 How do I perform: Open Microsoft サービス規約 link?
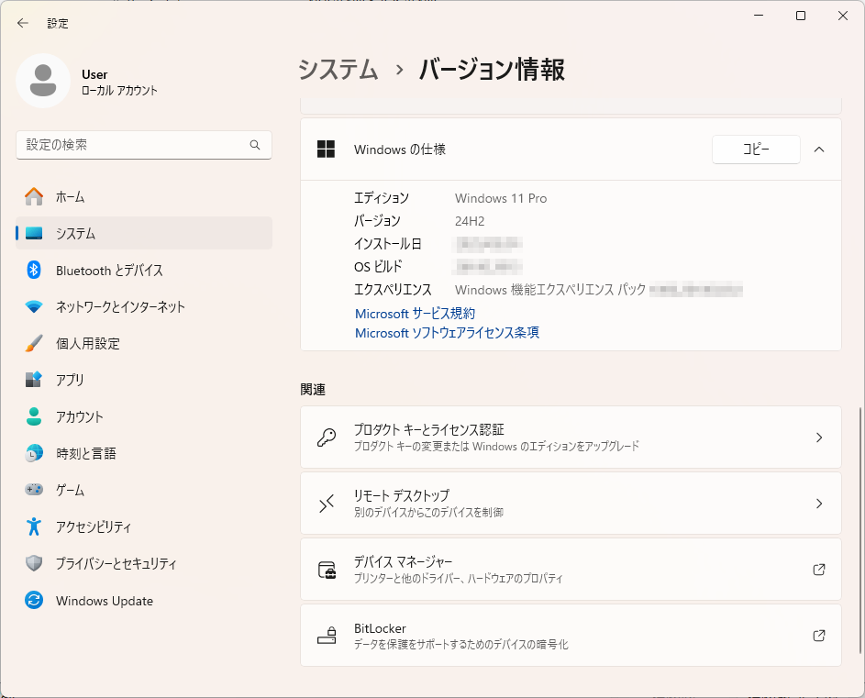(x=415, y=314)
